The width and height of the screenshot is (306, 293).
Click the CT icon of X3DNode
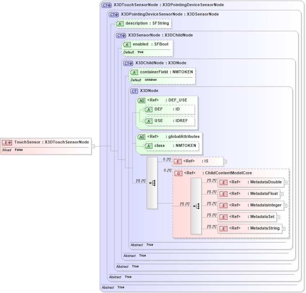click(134, 91)
